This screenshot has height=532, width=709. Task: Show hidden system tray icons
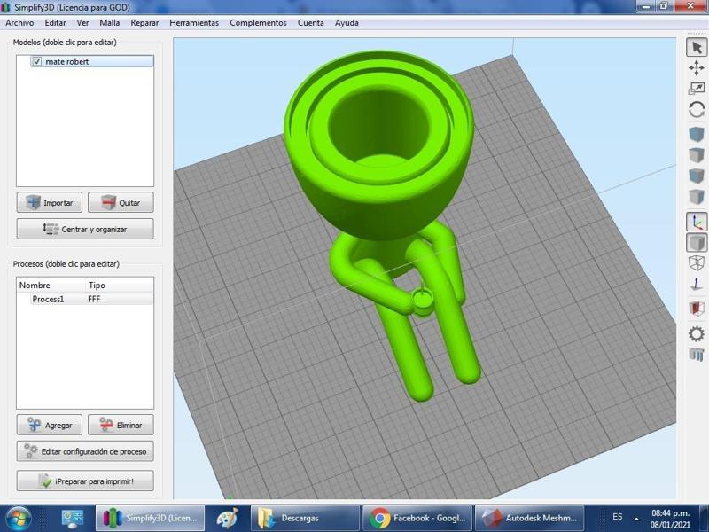[636, 519]
